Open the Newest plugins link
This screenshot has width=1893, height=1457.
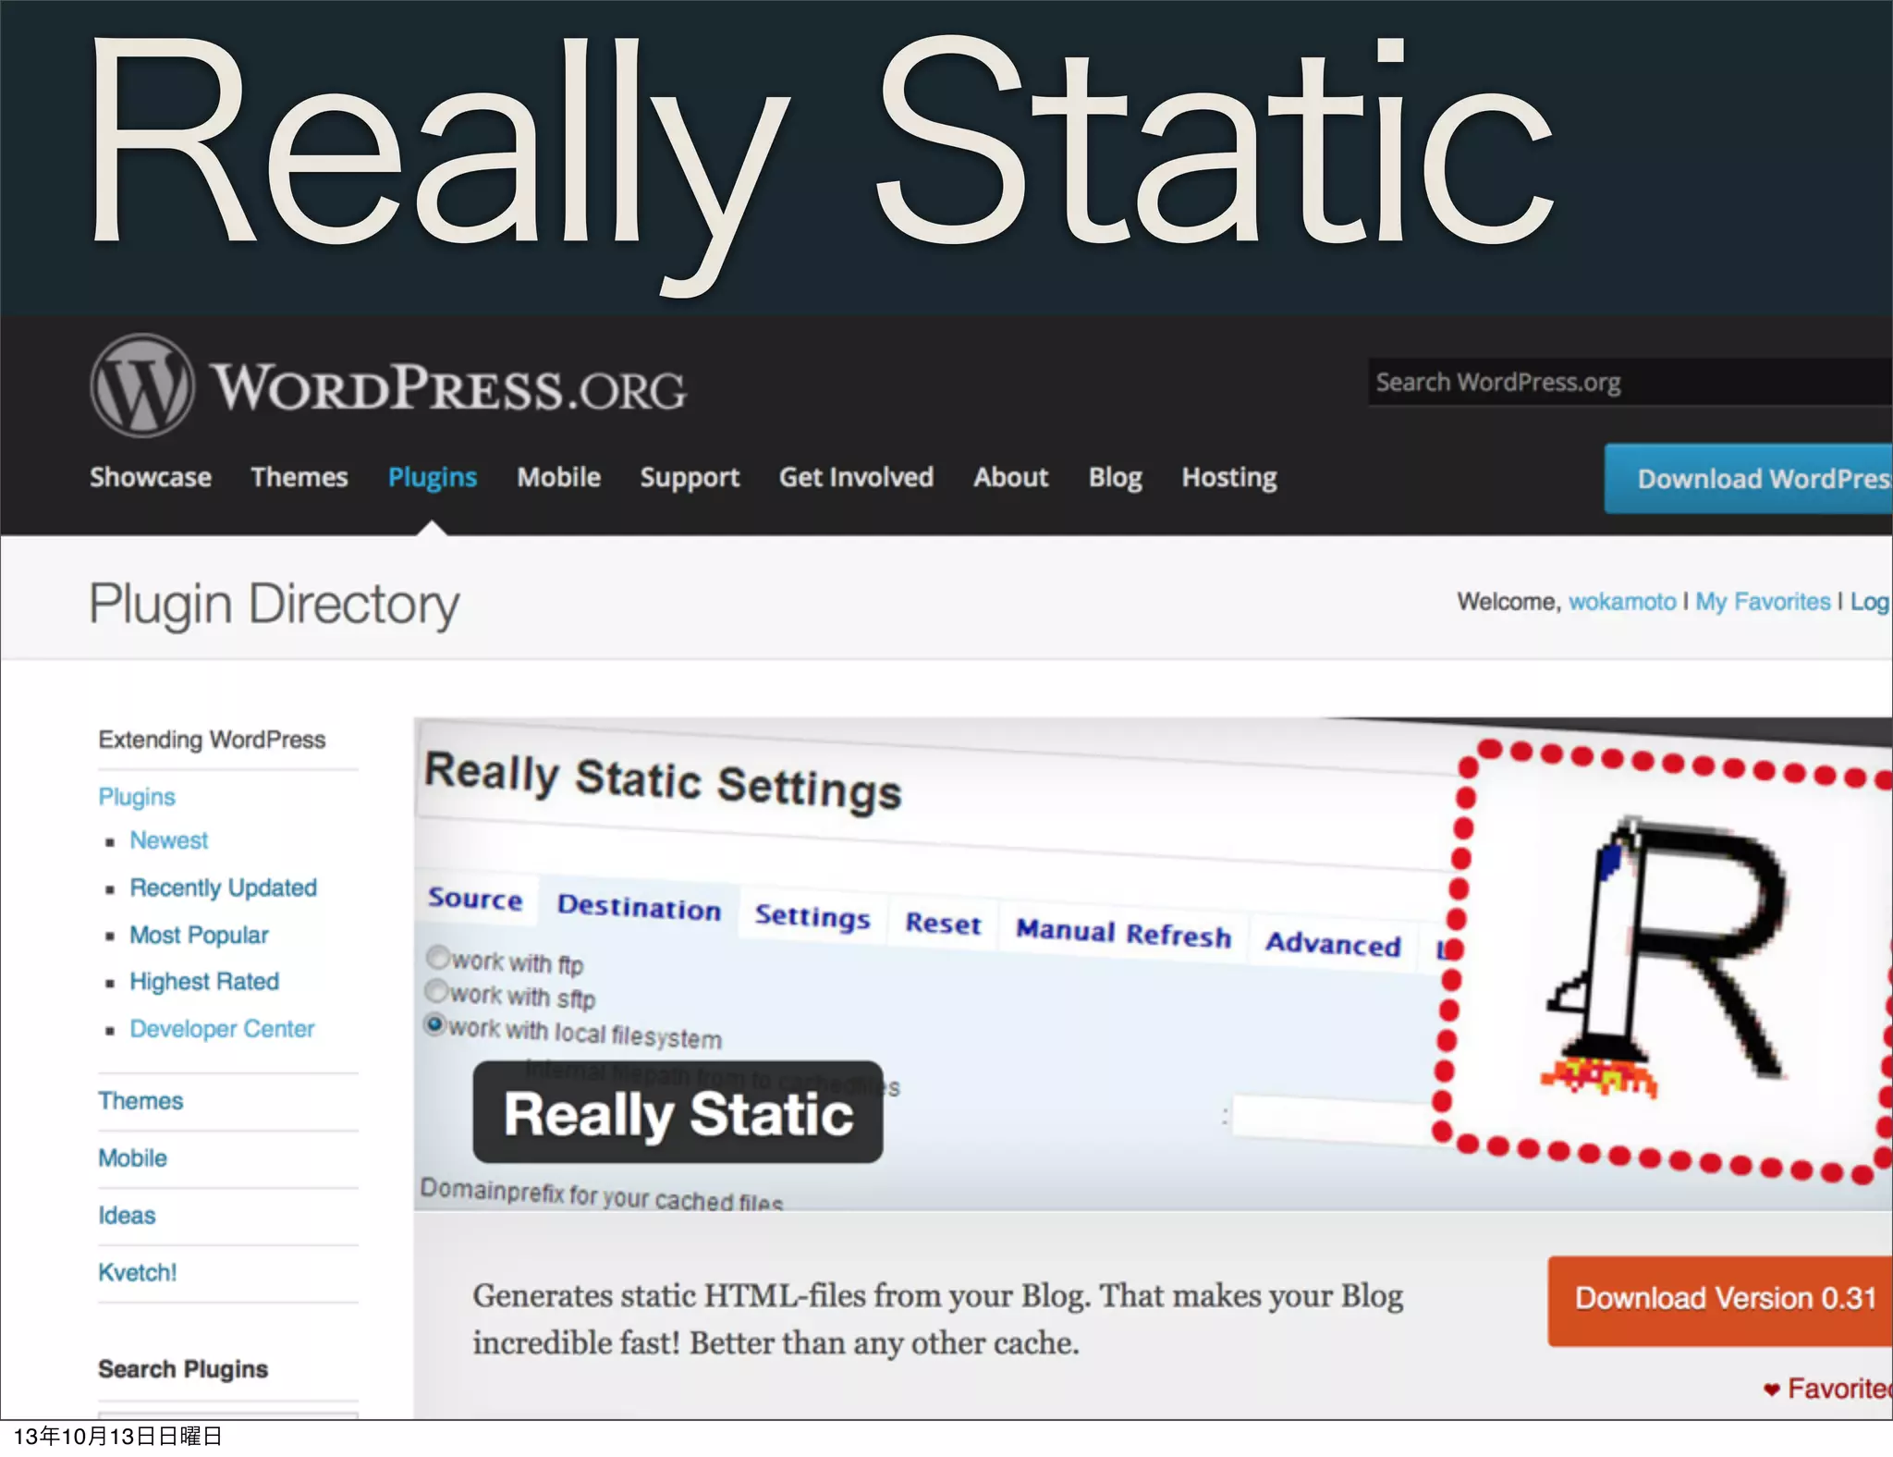[x=169, y=840]
